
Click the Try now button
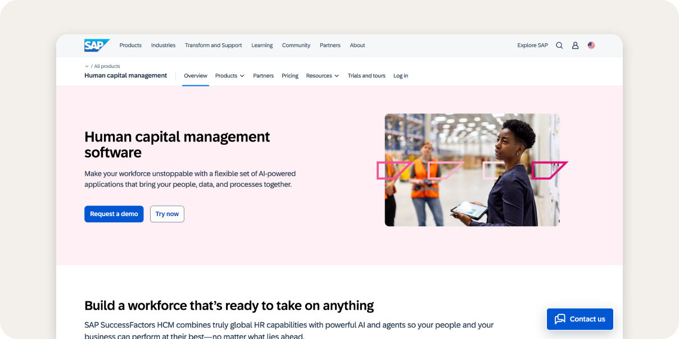coord(167,214)
